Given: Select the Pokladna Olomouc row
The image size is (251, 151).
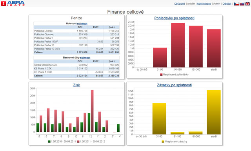Looking at the screenshot, I should tap(76, 35).
